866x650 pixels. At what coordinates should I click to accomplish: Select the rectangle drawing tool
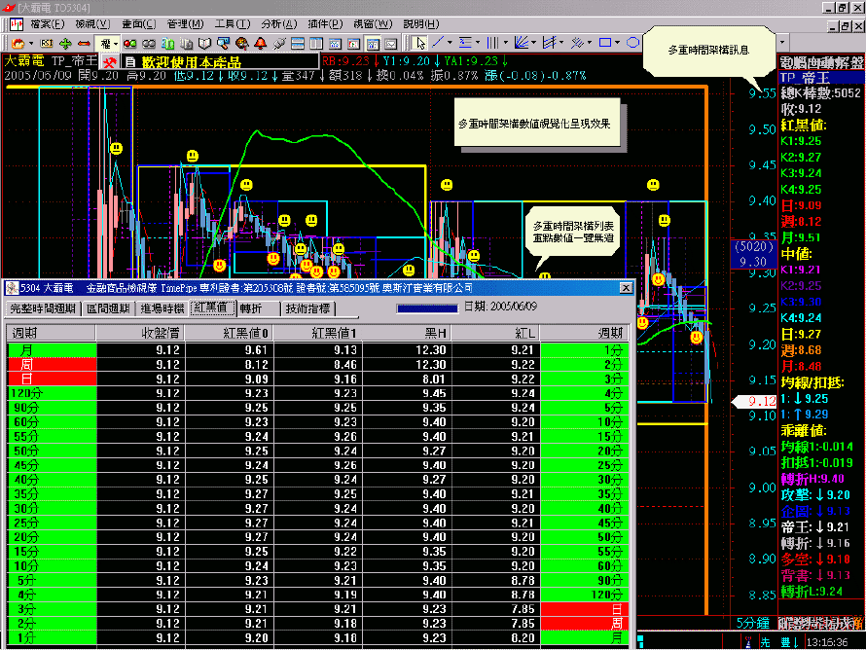click(x=605, y=43)
